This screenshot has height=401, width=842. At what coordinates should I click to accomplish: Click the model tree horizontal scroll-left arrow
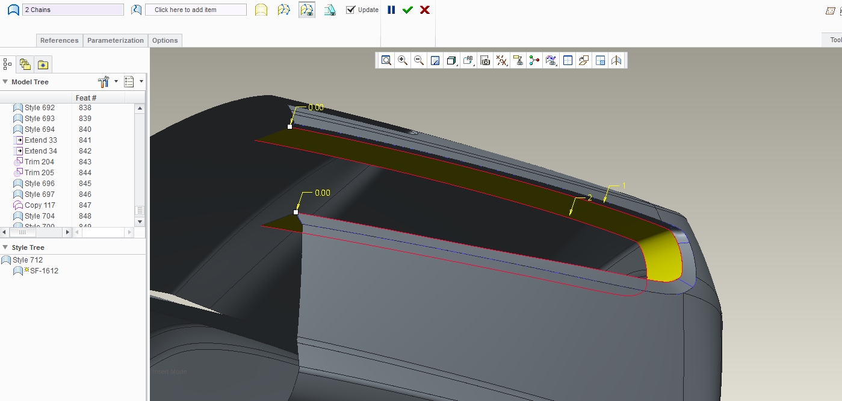(x=5, y=232)
